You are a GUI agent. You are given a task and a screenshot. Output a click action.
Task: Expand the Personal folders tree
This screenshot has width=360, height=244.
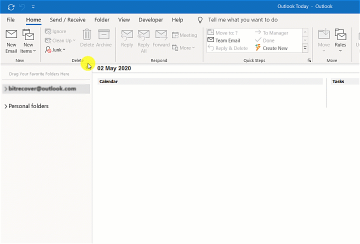5,106
